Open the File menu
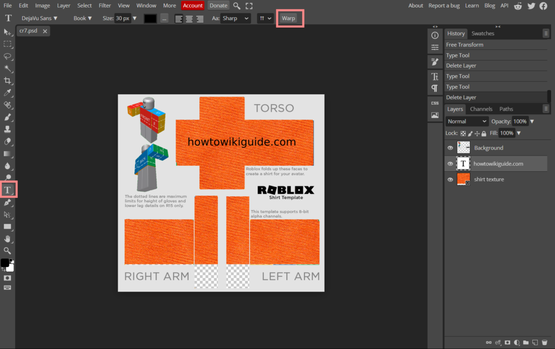Viewport: 555px width, 349px height. [x=8, y=5]
